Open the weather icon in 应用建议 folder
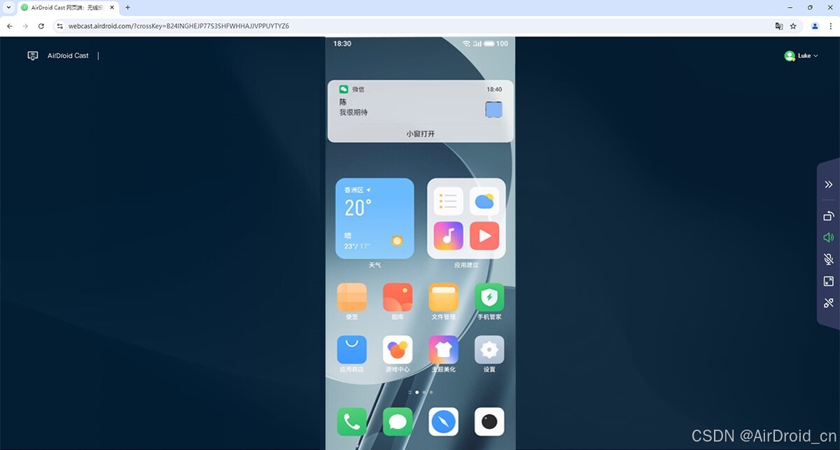Image resolution: width=840 pixels, height=450 pixels. click(484, 202)
